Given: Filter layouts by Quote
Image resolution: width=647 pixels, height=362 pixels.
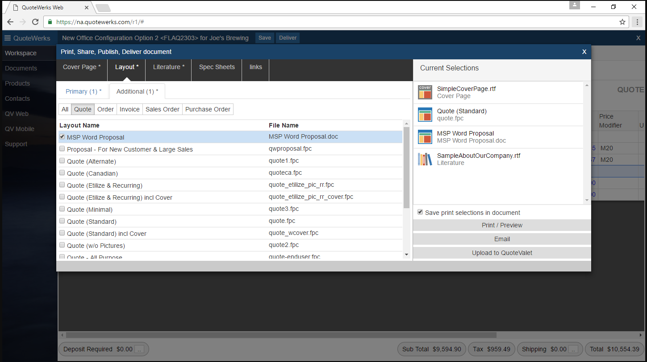Looking at the screenshot, I should click(x=83, y=109).
